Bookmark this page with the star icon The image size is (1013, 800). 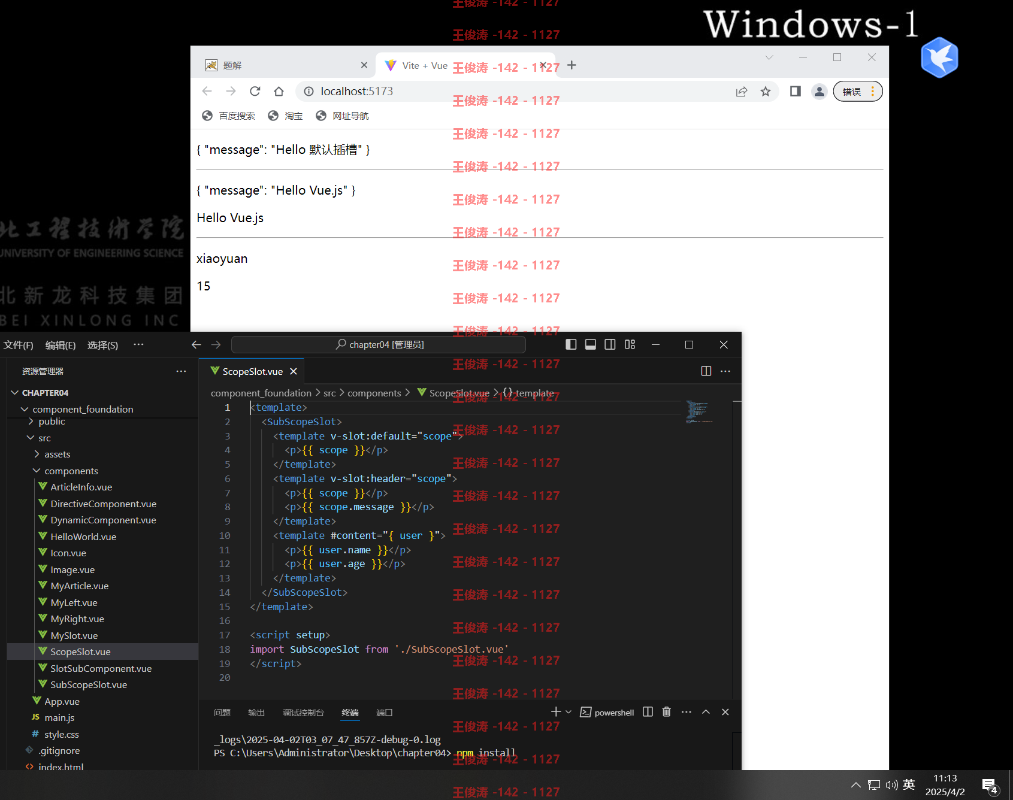(x=766, y=91)
